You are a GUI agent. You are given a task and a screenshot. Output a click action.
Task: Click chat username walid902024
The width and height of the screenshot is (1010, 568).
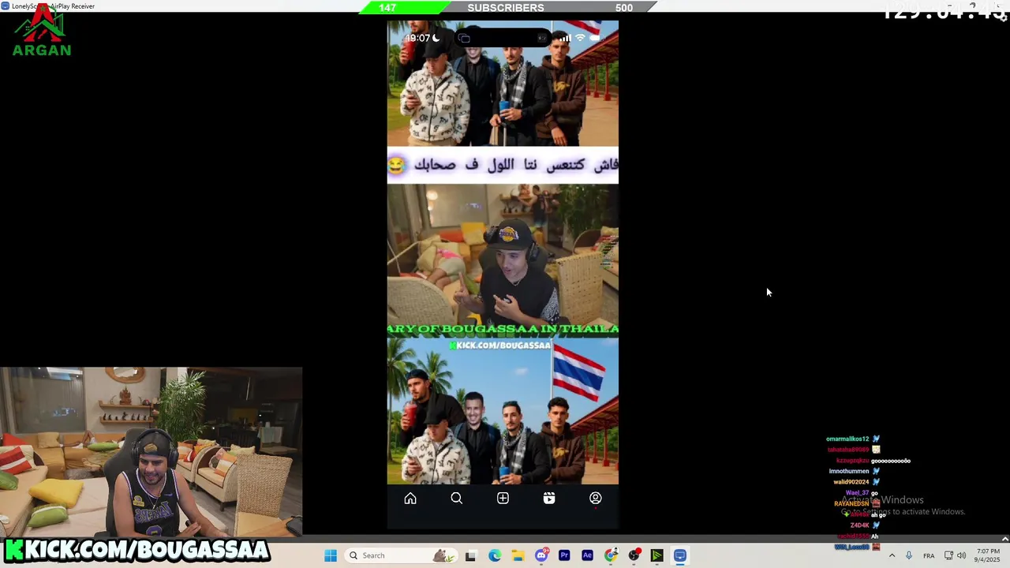click(851, 482)
